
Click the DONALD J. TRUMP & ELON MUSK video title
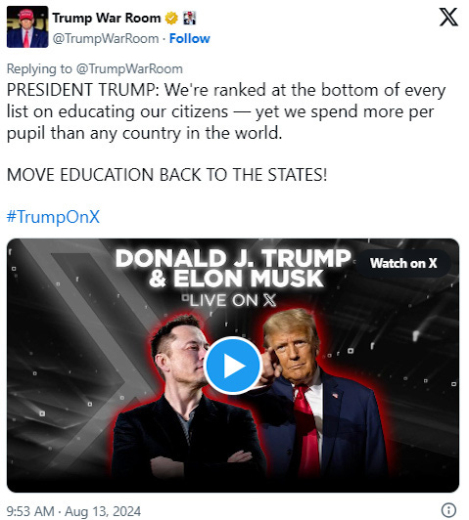click(x=233, y=268)
